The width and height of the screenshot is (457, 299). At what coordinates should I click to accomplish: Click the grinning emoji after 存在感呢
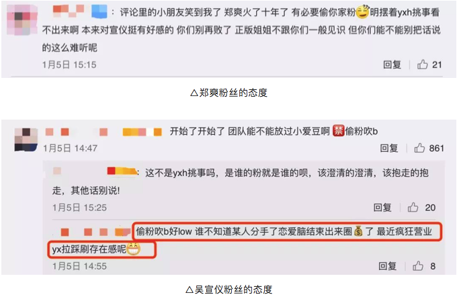[134, 249]
